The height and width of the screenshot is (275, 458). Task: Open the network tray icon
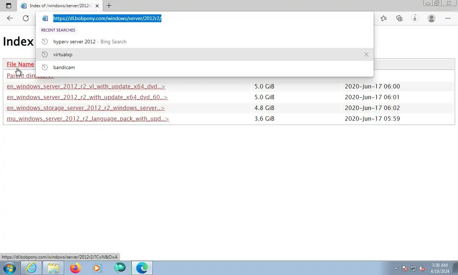[x=413, y=268]
